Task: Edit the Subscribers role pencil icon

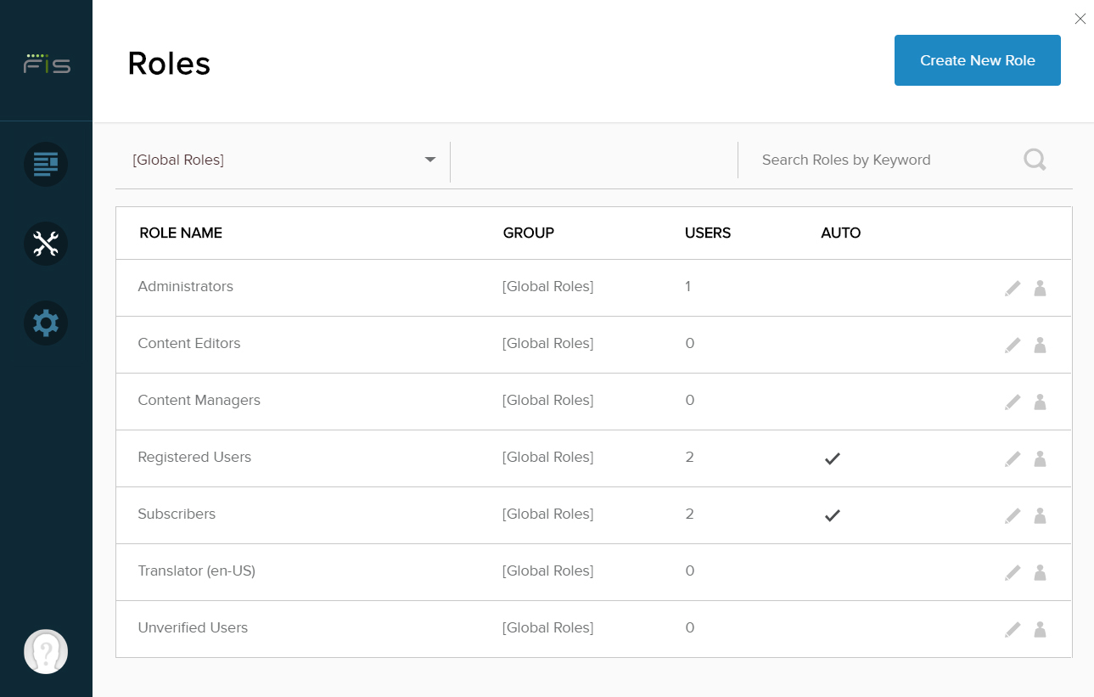Action: [x=1013, y=516]
